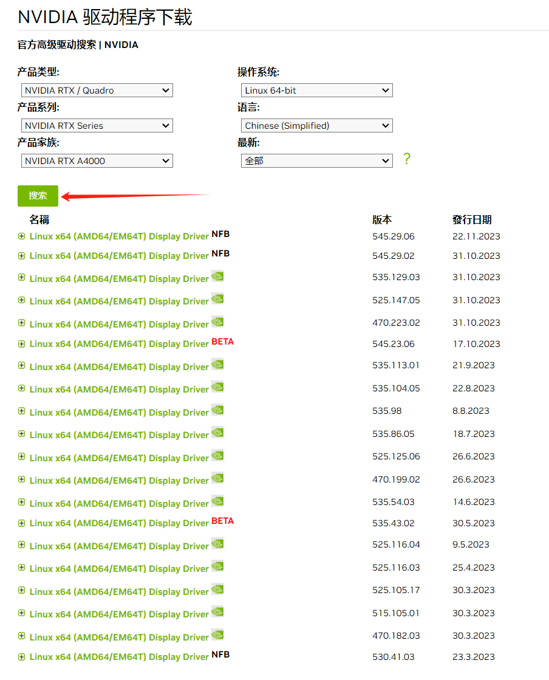Click the green 搜索 search button
549x680 pixels.
click(x=38, y=196)
